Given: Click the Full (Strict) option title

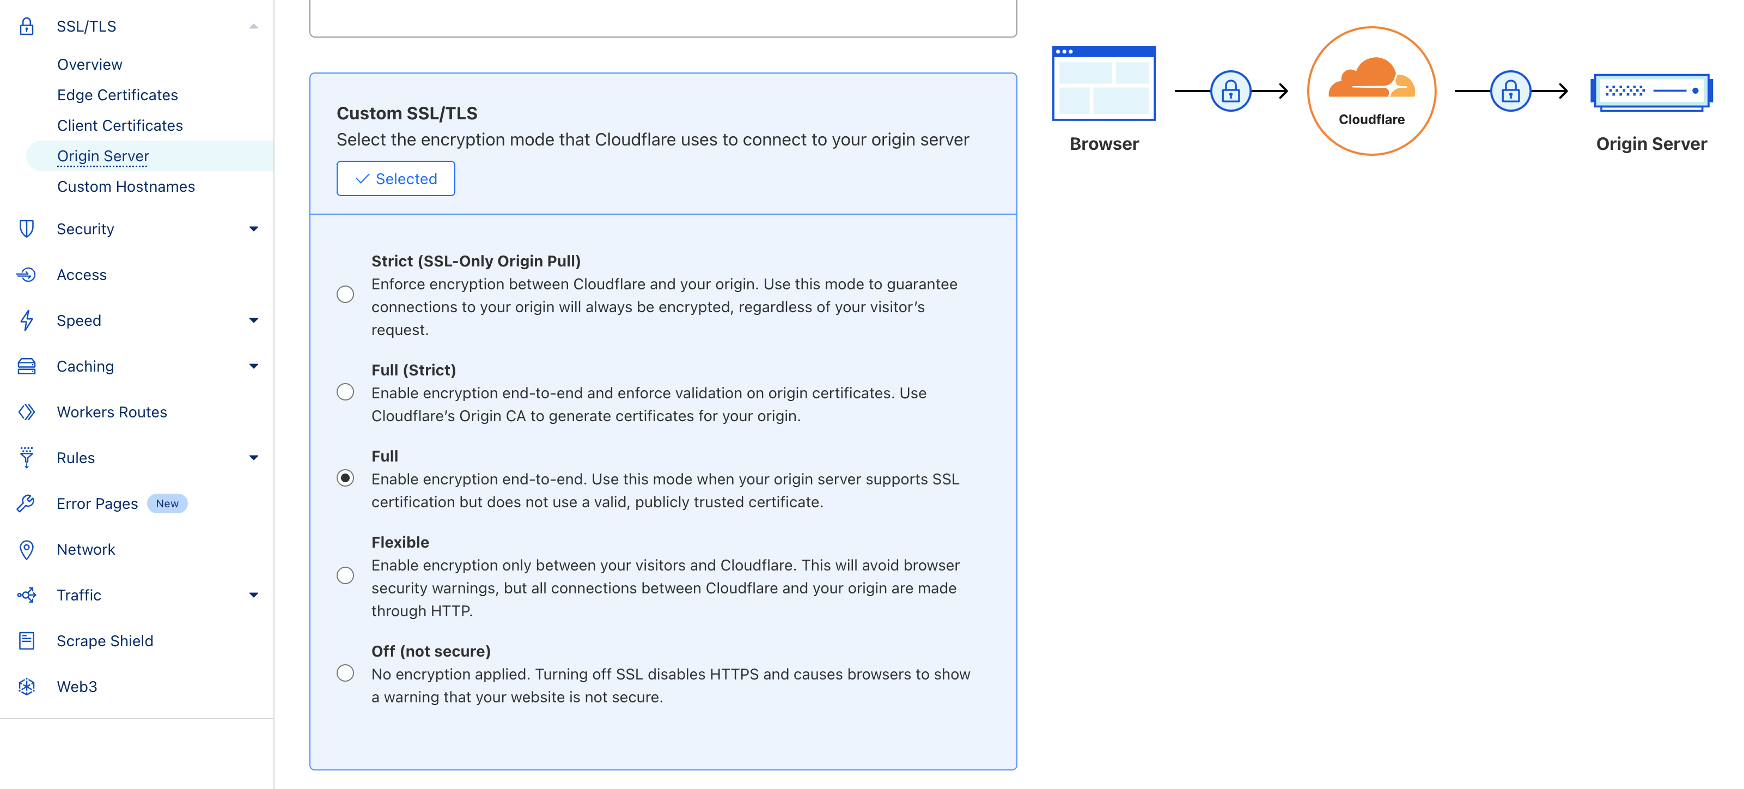Looking at the screenshot, I should point(413,370).
